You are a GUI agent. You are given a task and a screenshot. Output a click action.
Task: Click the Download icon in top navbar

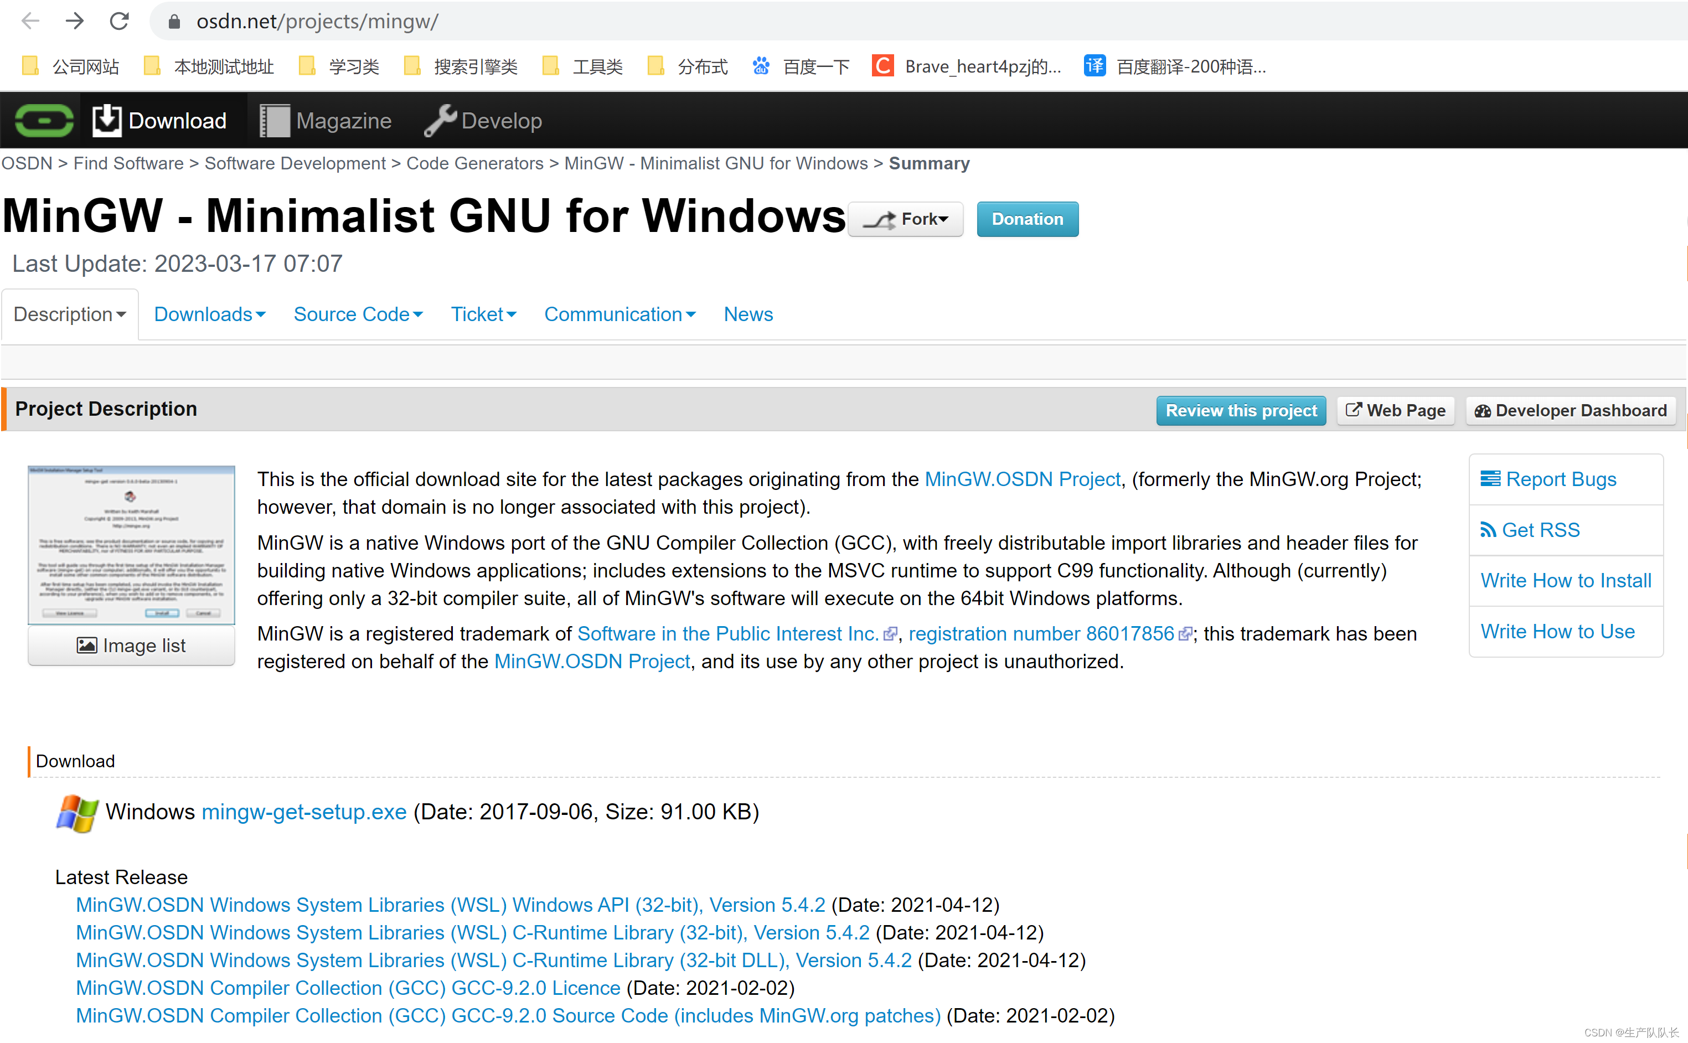click(x=106, y=121)
